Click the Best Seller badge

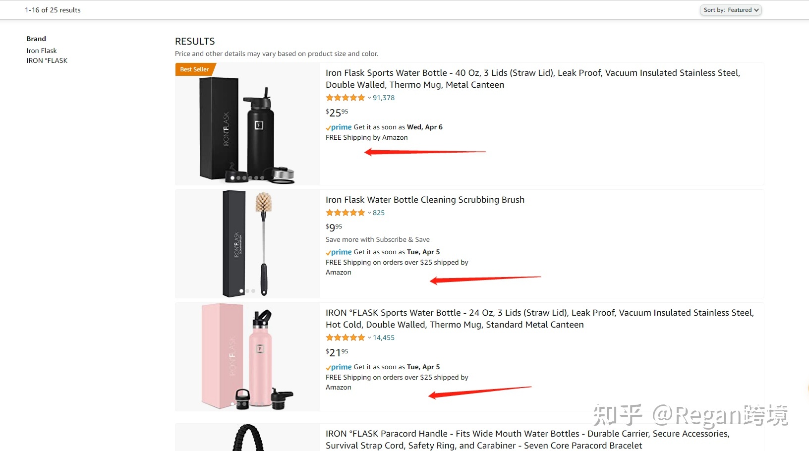[194, 69]
